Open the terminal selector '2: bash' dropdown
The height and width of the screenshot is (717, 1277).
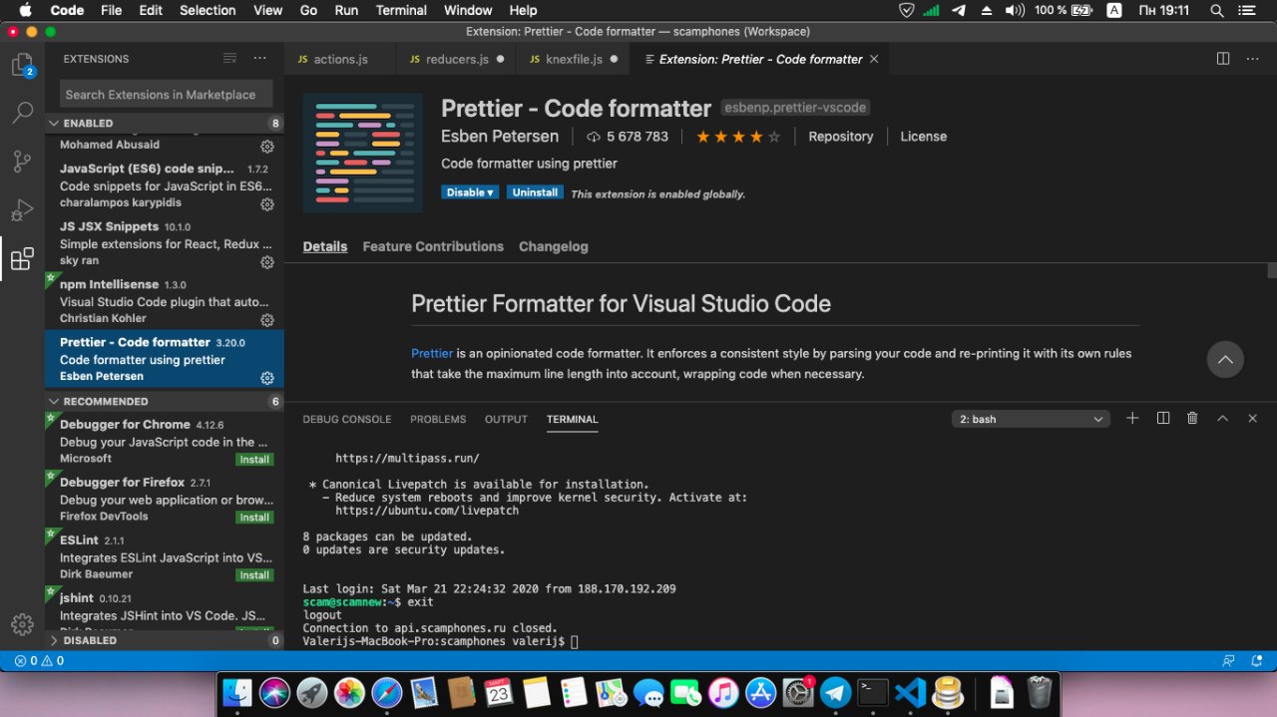(1031, 420)
